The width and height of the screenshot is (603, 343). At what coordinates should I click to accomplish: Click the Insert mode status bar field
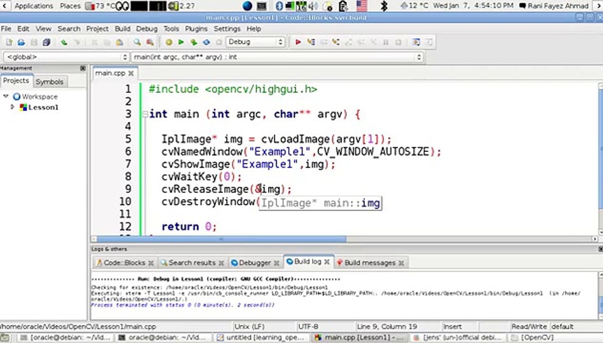pyautogui.click(x=452, y=327)
